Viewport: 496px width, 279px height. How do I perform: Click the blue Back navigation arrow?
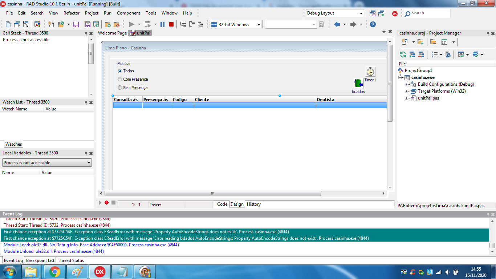point(337,24)
